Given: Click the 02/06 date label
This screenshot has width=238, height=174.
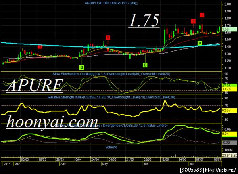Looking at the screenshot, I should click(147, 159).
